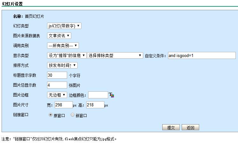The width and height of the screenshot is (238, 150).
Task: Focus the 图片总显示数 input field
Action: click(x=57, y=85)
